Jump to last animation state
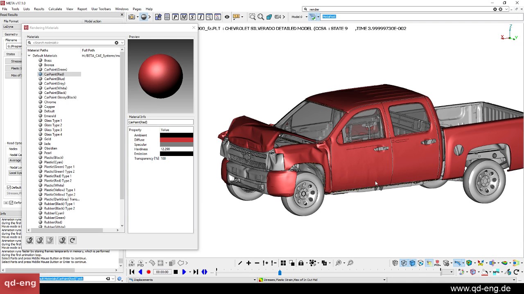 pos(196,272)
